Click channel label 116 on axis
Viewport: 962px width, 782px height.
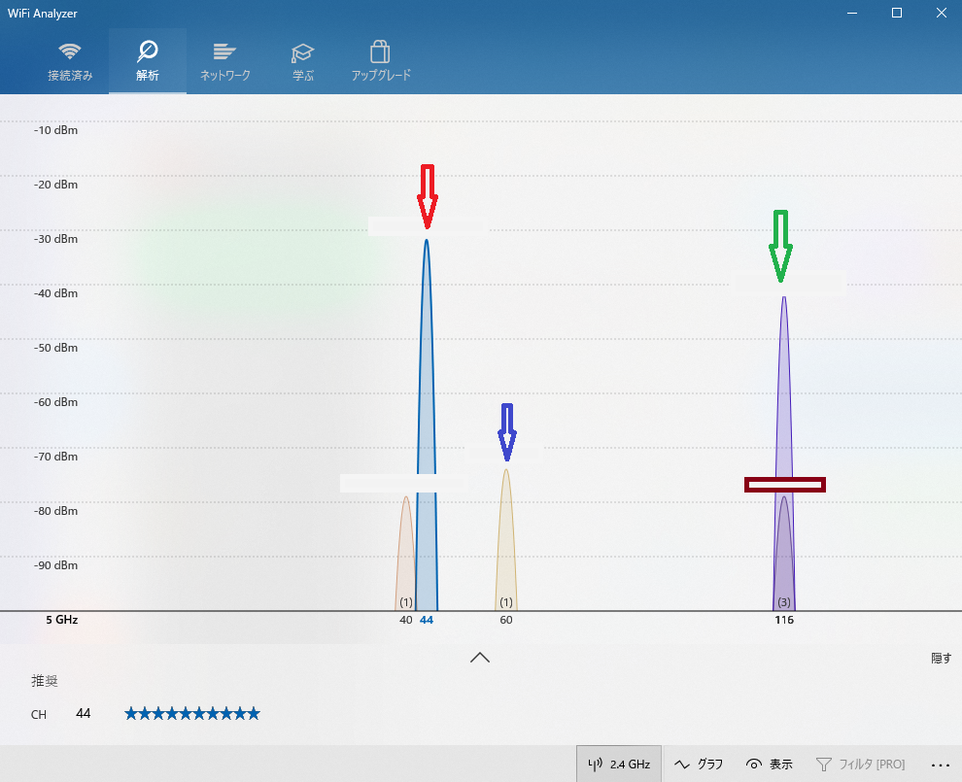pyautogui.click(x=784, y=620)
